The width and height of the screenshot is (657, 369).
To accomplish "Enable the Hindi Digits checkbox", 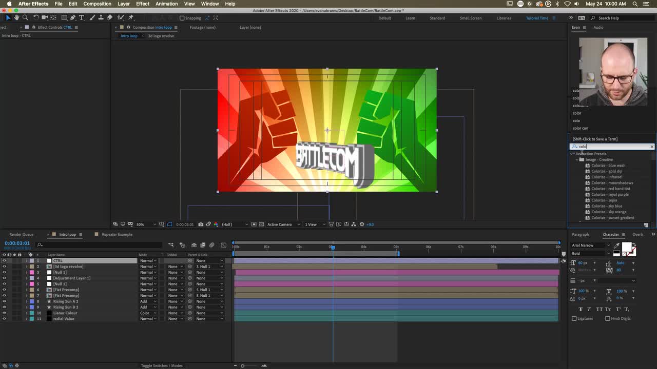I will [608, 318].
